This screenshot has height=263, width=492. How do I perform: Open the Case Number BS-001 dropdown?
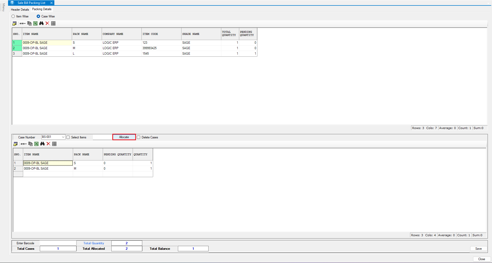(63, 137)
